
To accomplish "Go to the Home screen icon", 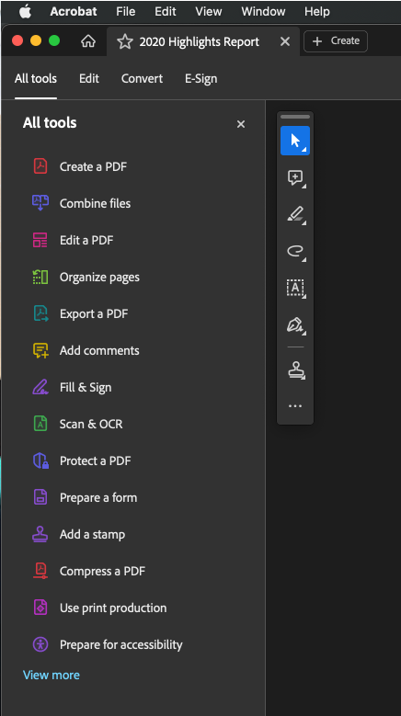I will click(87, 41).
